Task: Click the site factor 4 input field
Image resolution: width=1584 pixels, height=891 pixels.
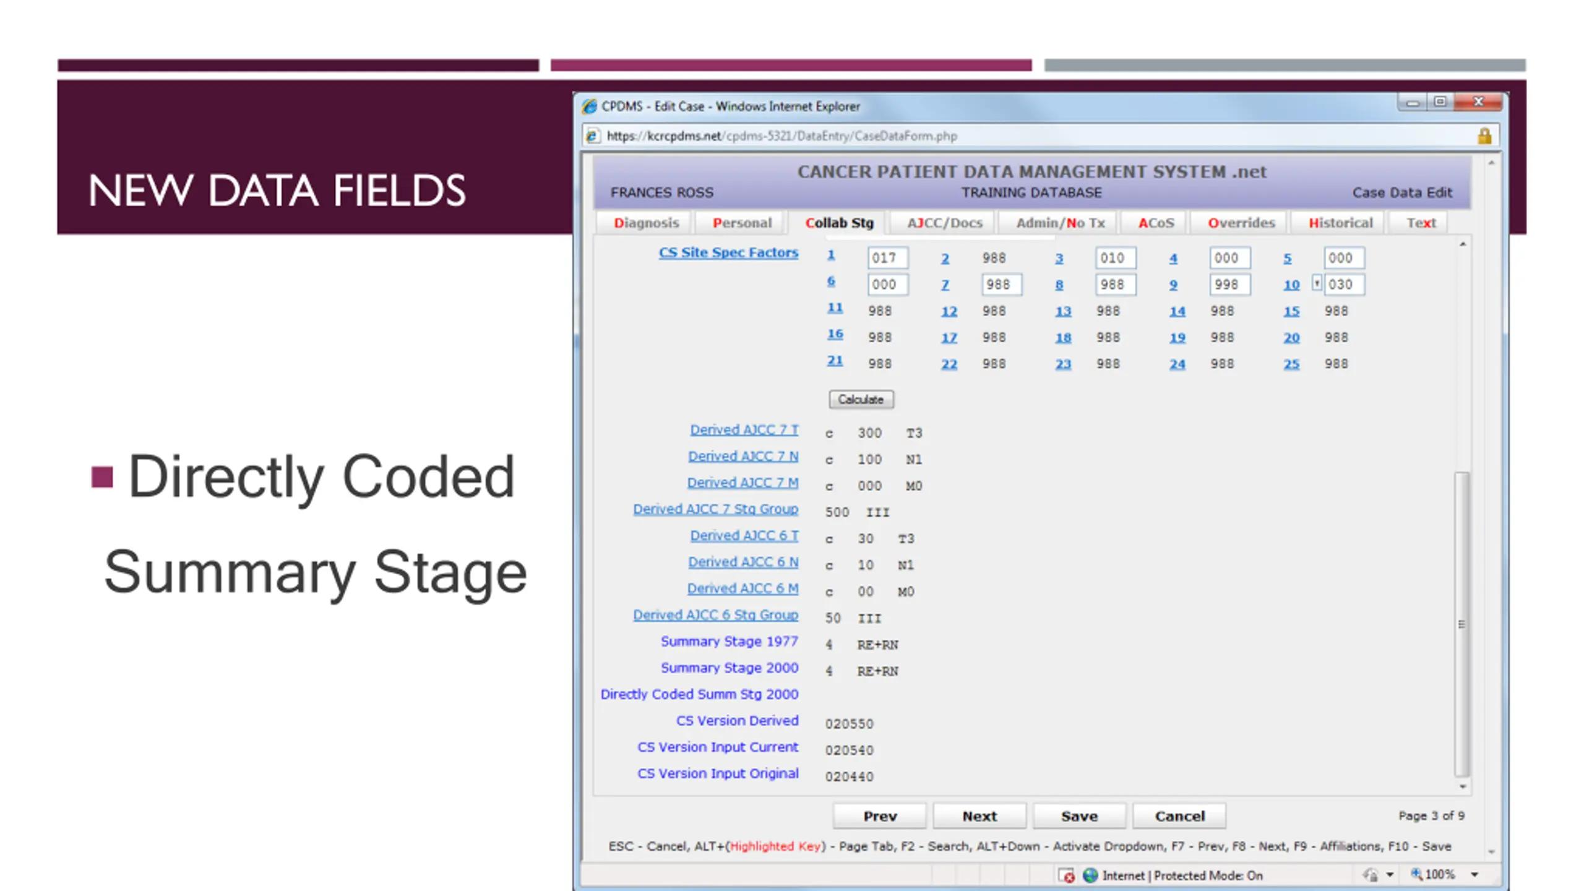Action: [x=1230, y=258]
